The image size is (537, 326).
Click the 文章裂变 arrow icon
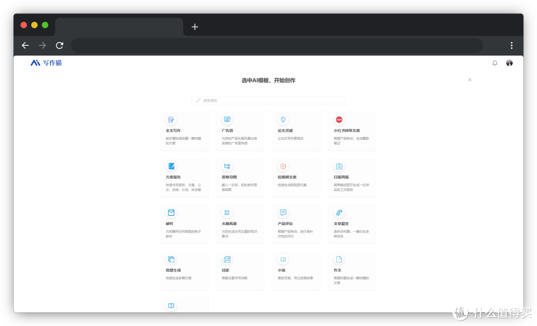(339, 212)
